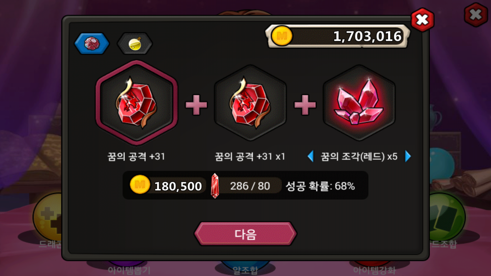Open 아이템강화 menu at bottom
This screenshot has height=276, width=491.
click(374, 270)
